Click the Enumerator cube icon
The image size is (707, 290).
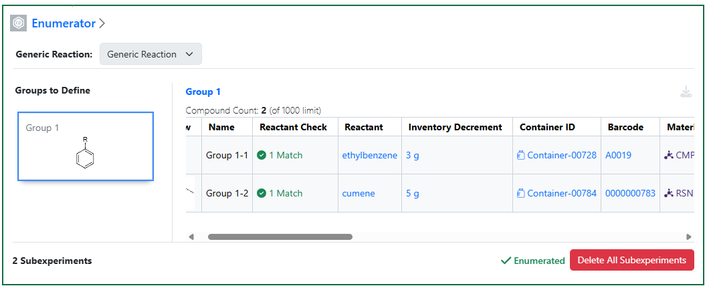click(19, 23)
